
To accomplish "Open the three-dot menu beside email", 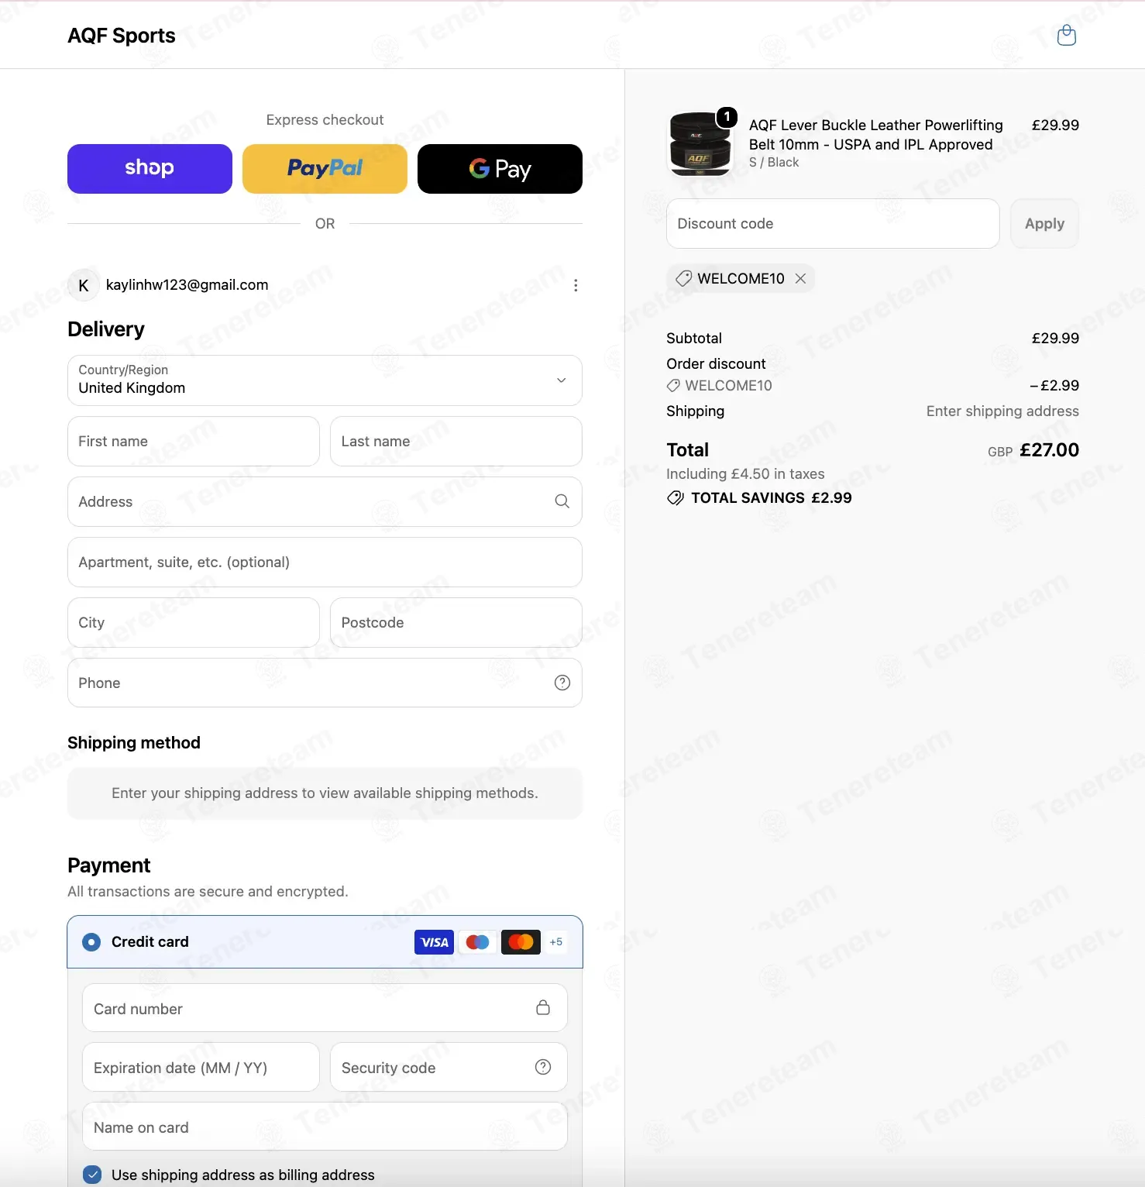I will [x=576, y=285].
